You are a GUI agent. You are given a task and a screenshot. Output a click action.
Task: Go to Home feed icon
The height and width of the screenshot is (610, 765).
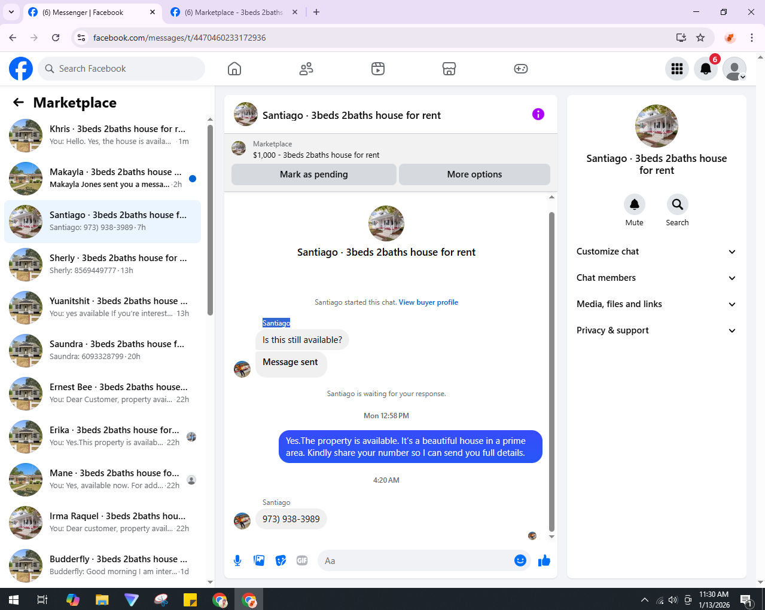point(234,69)
